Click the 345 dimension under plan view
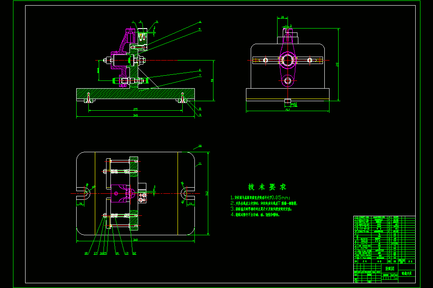The width and height of the screenshot is (433, 288). tap(135, 240)
